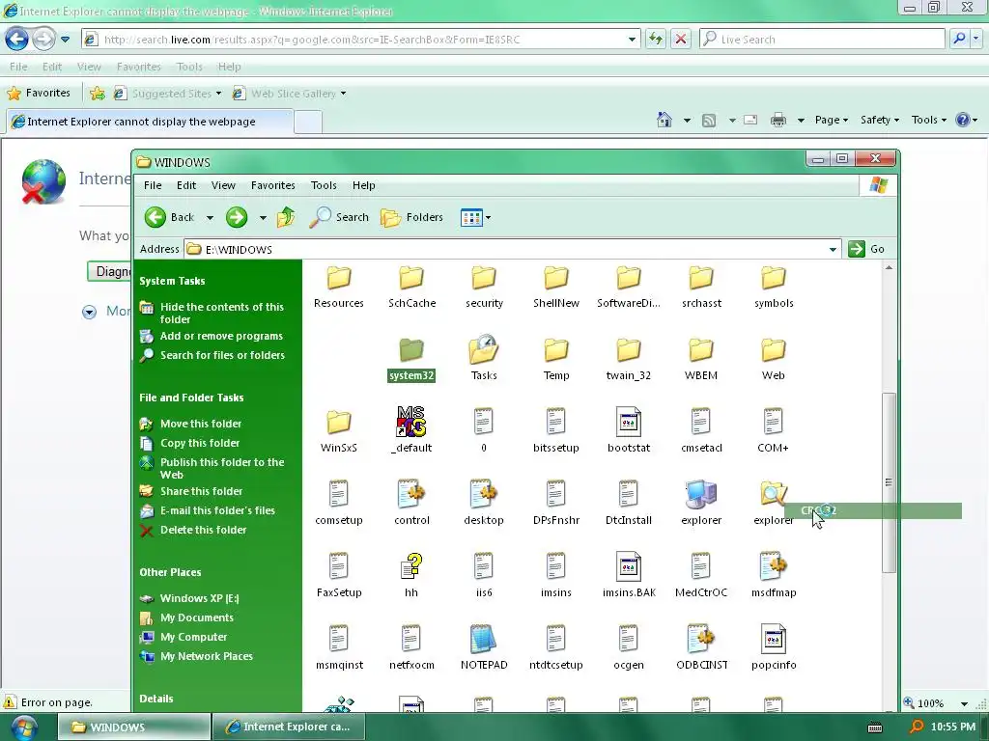Open the Address bar dropdown in Explorer
This screenshot has height=741, width=989.
[x=833, y=250]
